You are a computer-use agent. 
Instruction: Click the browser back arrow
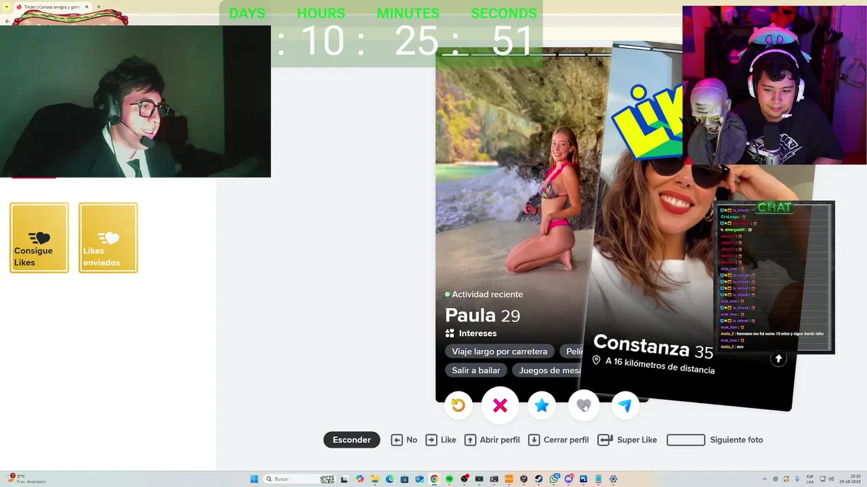(7, 21)
